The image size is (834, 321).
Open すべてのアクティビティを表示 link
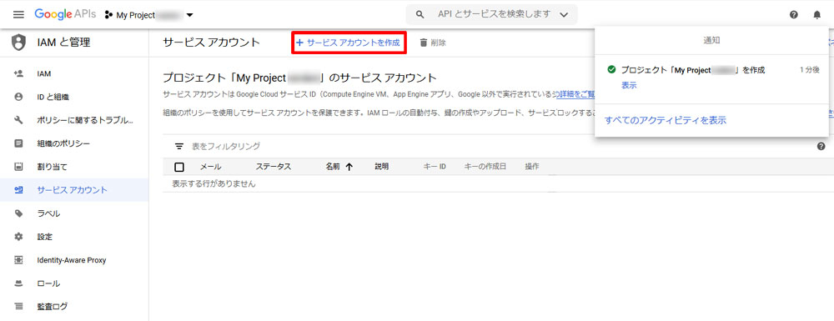pos(666,120)
